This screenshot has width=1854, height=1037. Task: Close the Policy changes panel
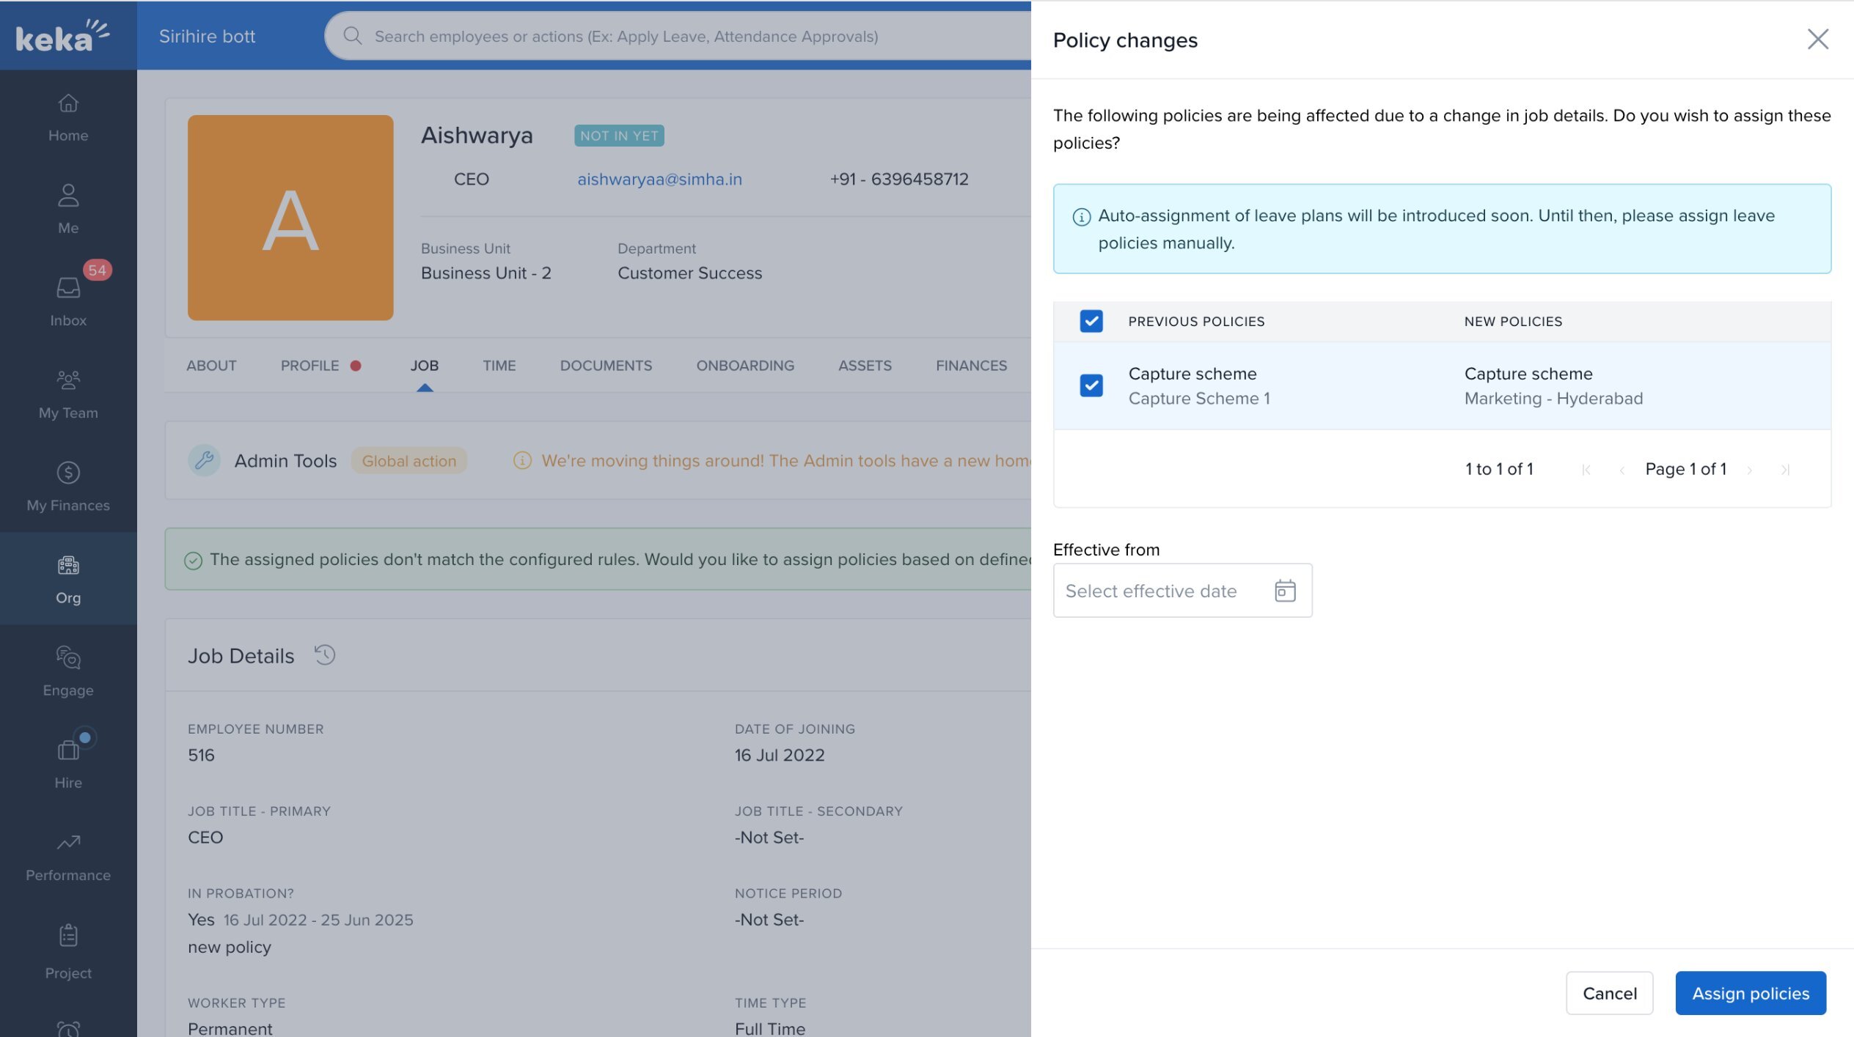coord(1817,40)
